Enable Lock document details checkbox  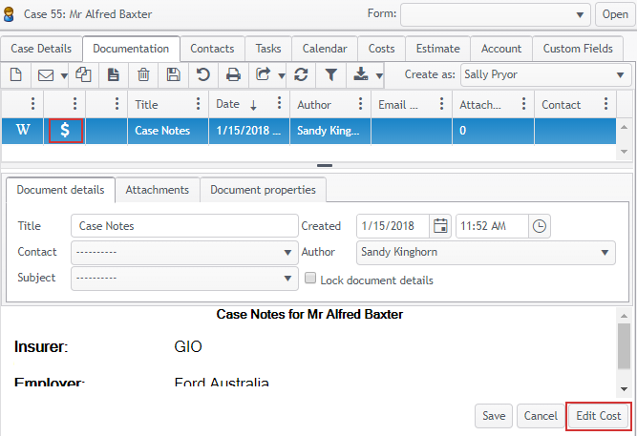point(310,280)
